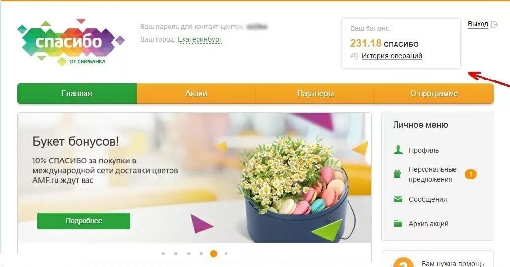Click the envelope Сообщения icon

click(x=398, y=199)
